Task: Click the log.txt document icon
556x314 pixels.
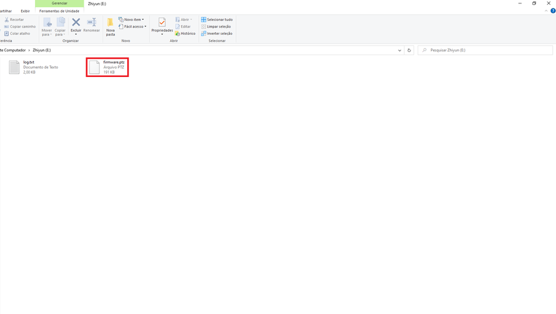Action: click(14, 67)
